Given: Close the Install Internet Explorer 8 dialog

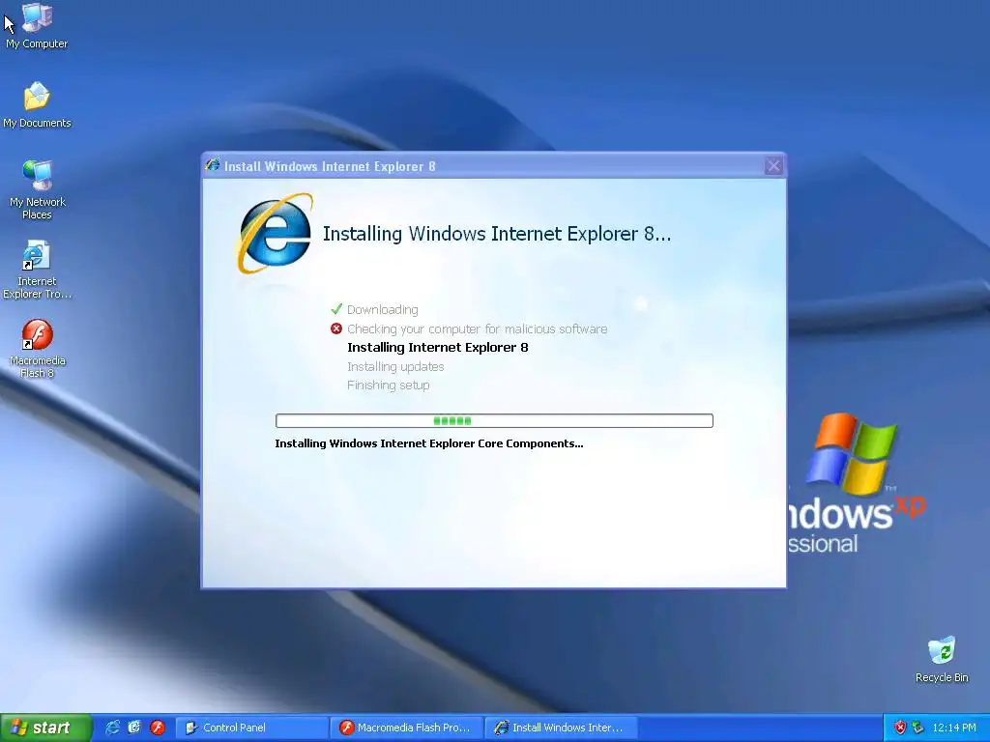Looking at the screenshot, I should [x=773, y=166].
